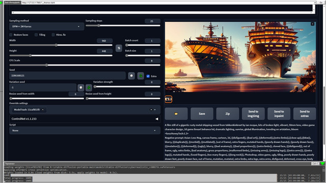Click green arrow on Terminal panel header

(x=322, y=164)
